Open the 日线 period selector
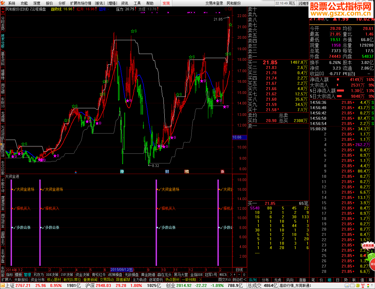The width and height of the screenshot is (375, 289). point(239,270)
